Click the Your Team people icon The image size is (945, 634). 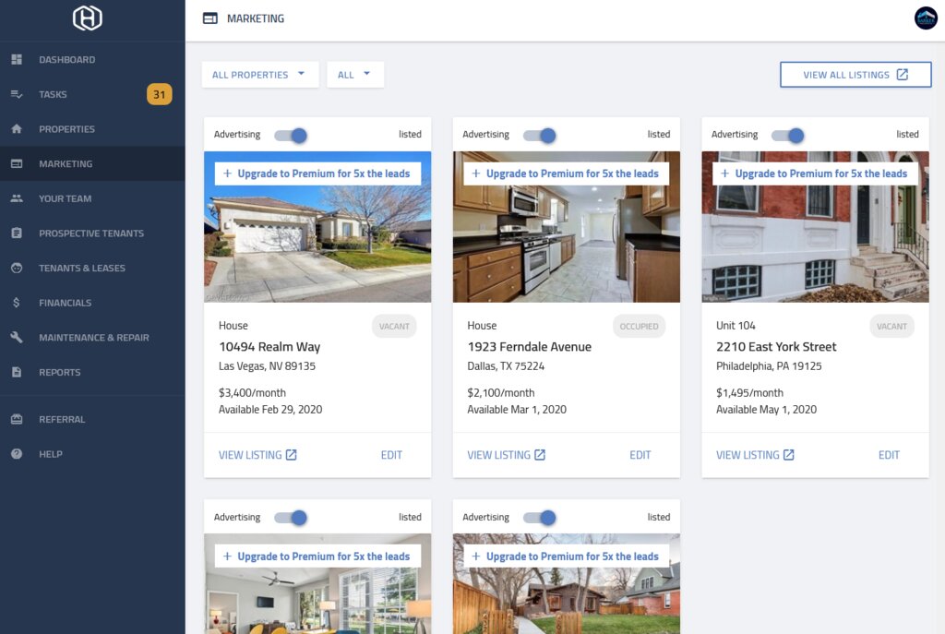pyautogui.click(x=17, y=198)
